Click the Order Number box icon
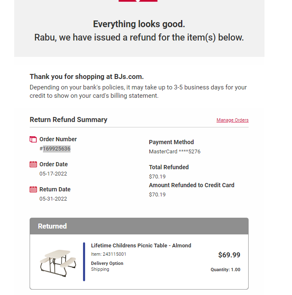Image resolution: width=292 pixels, height=295 pixels. [33, 140]
